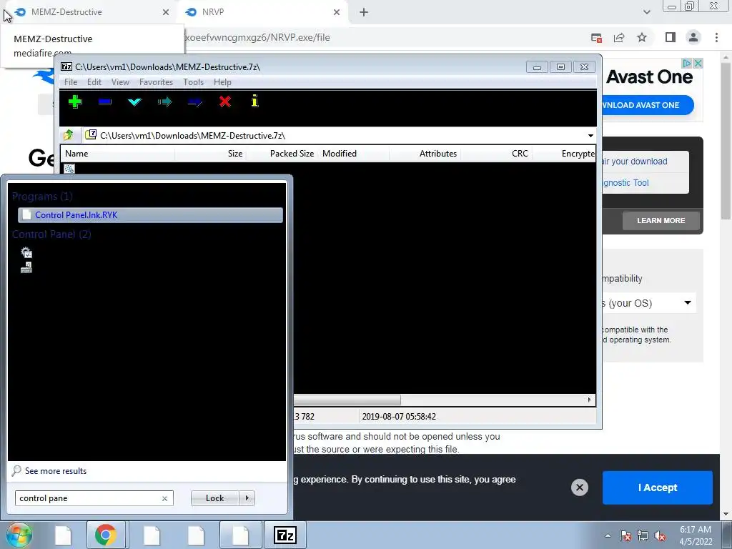Click the yellow Info icon in 7-Zip toolbar
Image resolution: width=732 pixels, height=549 pixels.
[255, 101]
